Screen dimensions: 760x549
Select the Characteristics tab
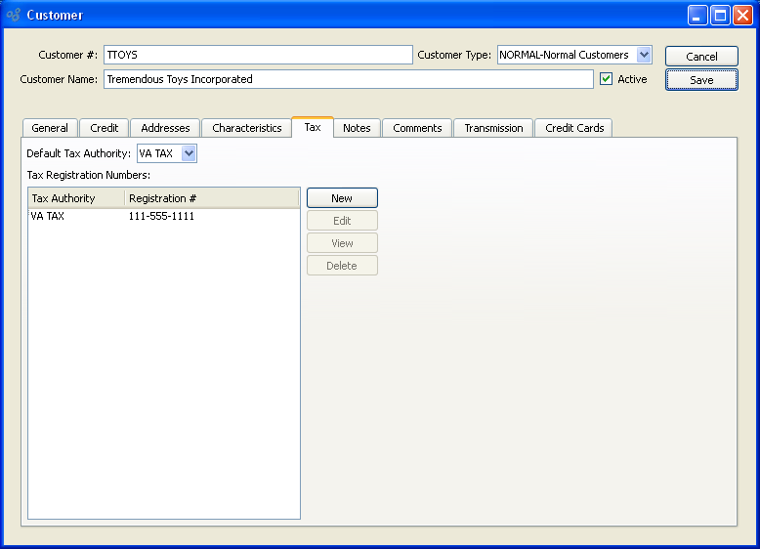click(247, 128)
